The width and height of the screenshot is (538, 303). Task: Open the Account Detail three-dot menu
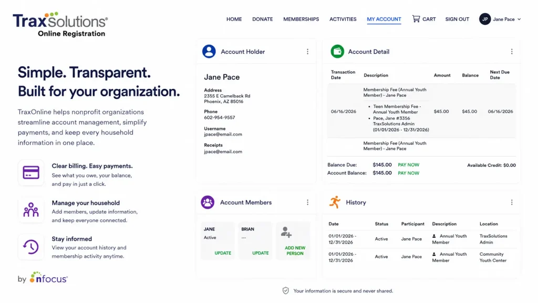coord(512,52)
